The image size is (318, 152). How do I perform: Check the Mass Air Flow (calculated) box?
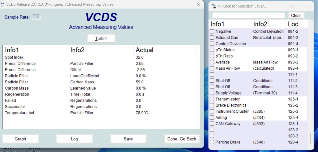pyautogui.click(x=212, y=68)
